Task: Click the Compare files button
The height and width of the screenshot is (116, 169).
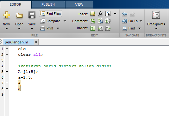Action: pos(50,21)
